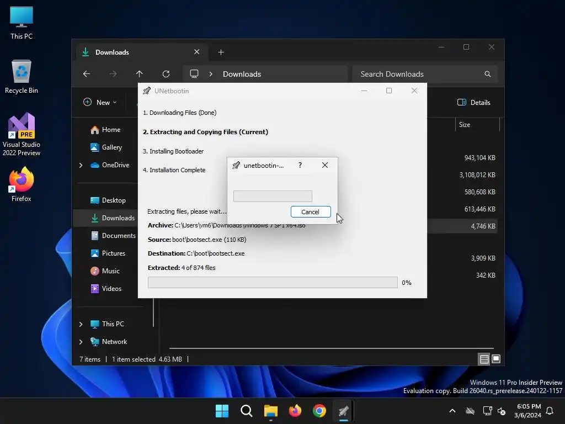Open Visual Studio 2022 Preview shortcut
The height and width of the screenshot is (424, 565).
point(22,135)
